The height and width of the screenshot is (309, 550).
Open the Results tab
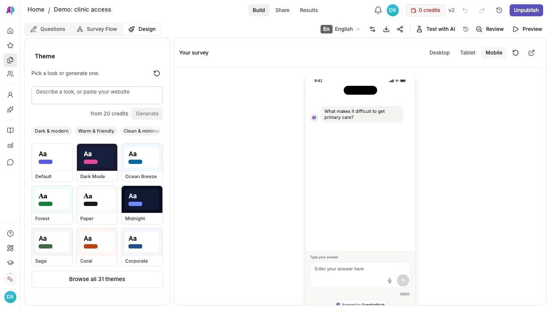click(x=309, y=10)
